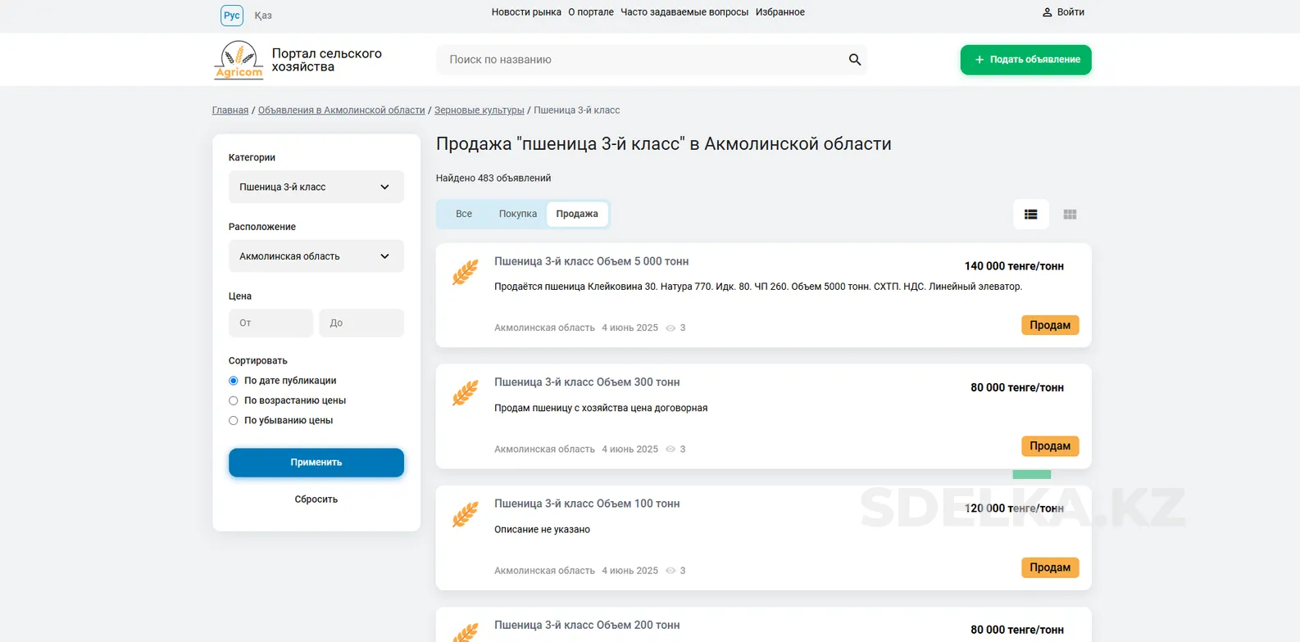
Task: Click wheat icon of the 300 тонн listing
Action: (465, 393)
